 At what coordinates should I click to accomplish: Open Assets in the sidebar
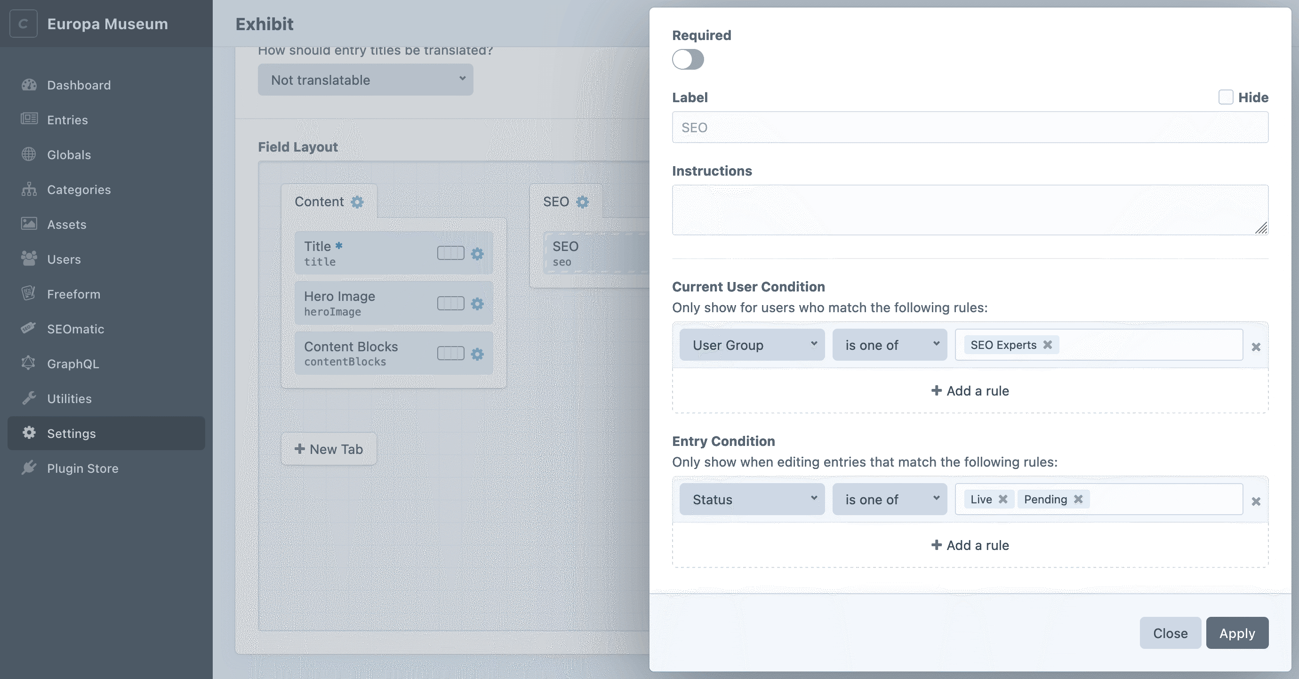[x=106, y=224]
